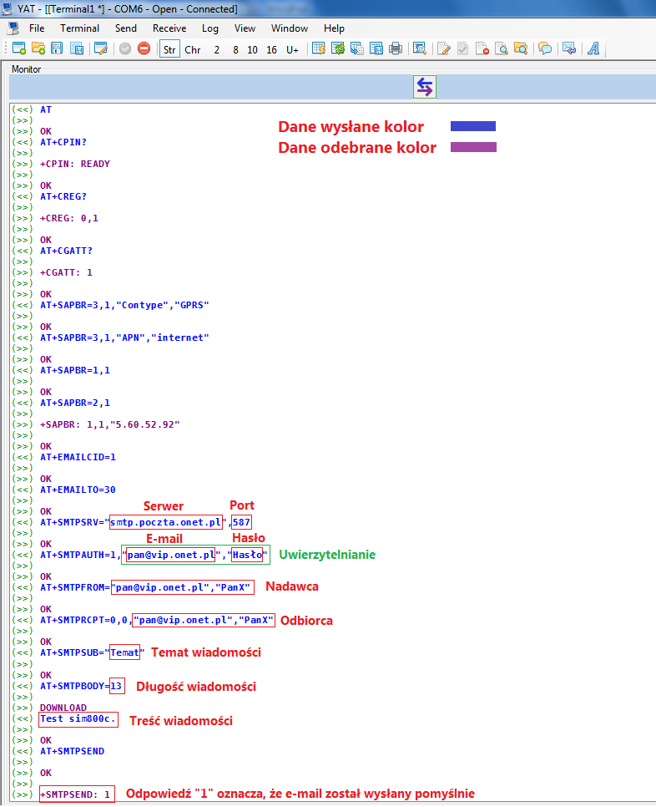Click the response line 'DOWNLOAD'
656x807 pixels.
63,708
